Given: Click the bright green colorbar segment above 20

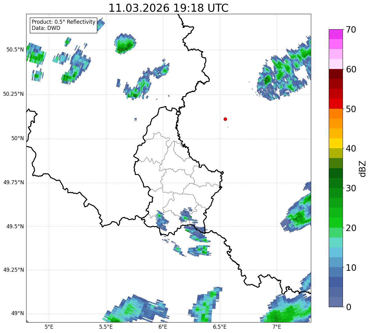Looking at the screenshot, I should click(336, 223).
